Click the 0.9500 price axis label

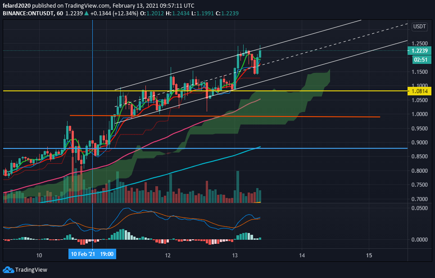(x=420, y=128)
